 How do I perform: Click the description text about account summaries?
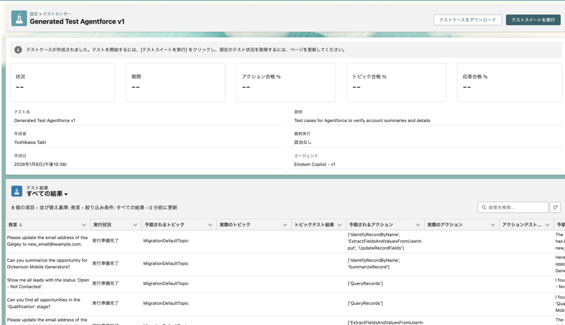(x=362, y=121)
